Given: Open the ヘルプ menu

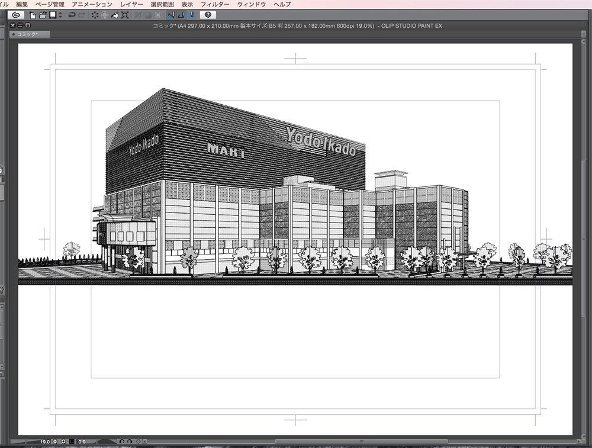Looking at the screenshot, I should point(282,4).
